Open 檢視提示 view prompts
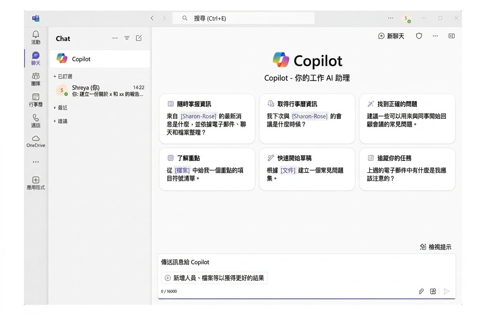Image resolution: width=492 pixels, height=314 pixels. tap(435, 247)
